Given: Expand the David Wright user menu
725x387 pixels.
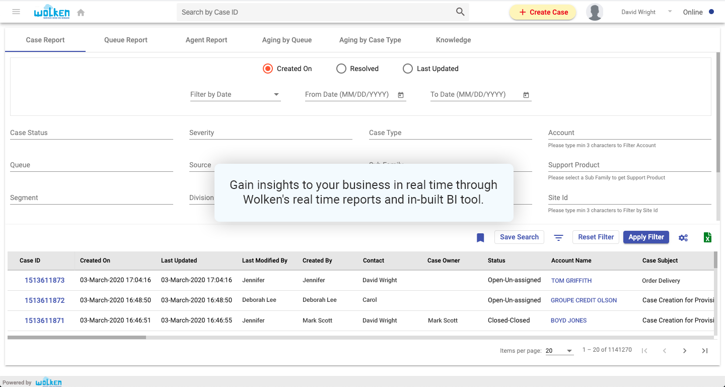Looking at the screenshot, I should [x=670, y=12].
